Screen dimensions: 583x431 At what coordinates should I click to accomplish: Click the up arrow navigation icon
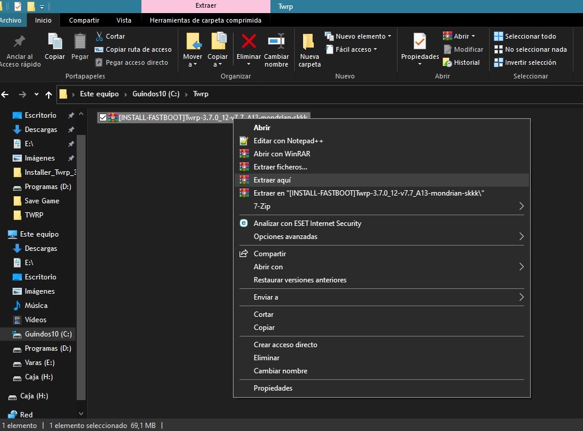click(49, 95)
